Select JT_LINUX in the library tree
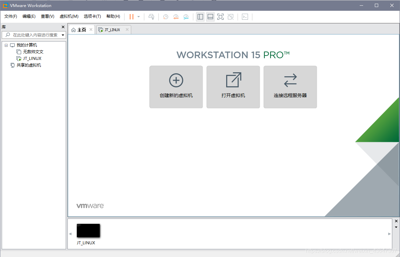The width and height of the screenshot is (400, 257). pos(32,59)
